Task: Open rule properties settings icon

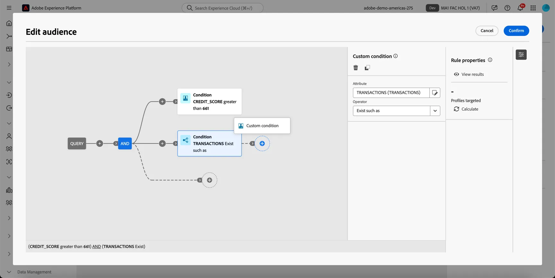Action: click(521, 55)
